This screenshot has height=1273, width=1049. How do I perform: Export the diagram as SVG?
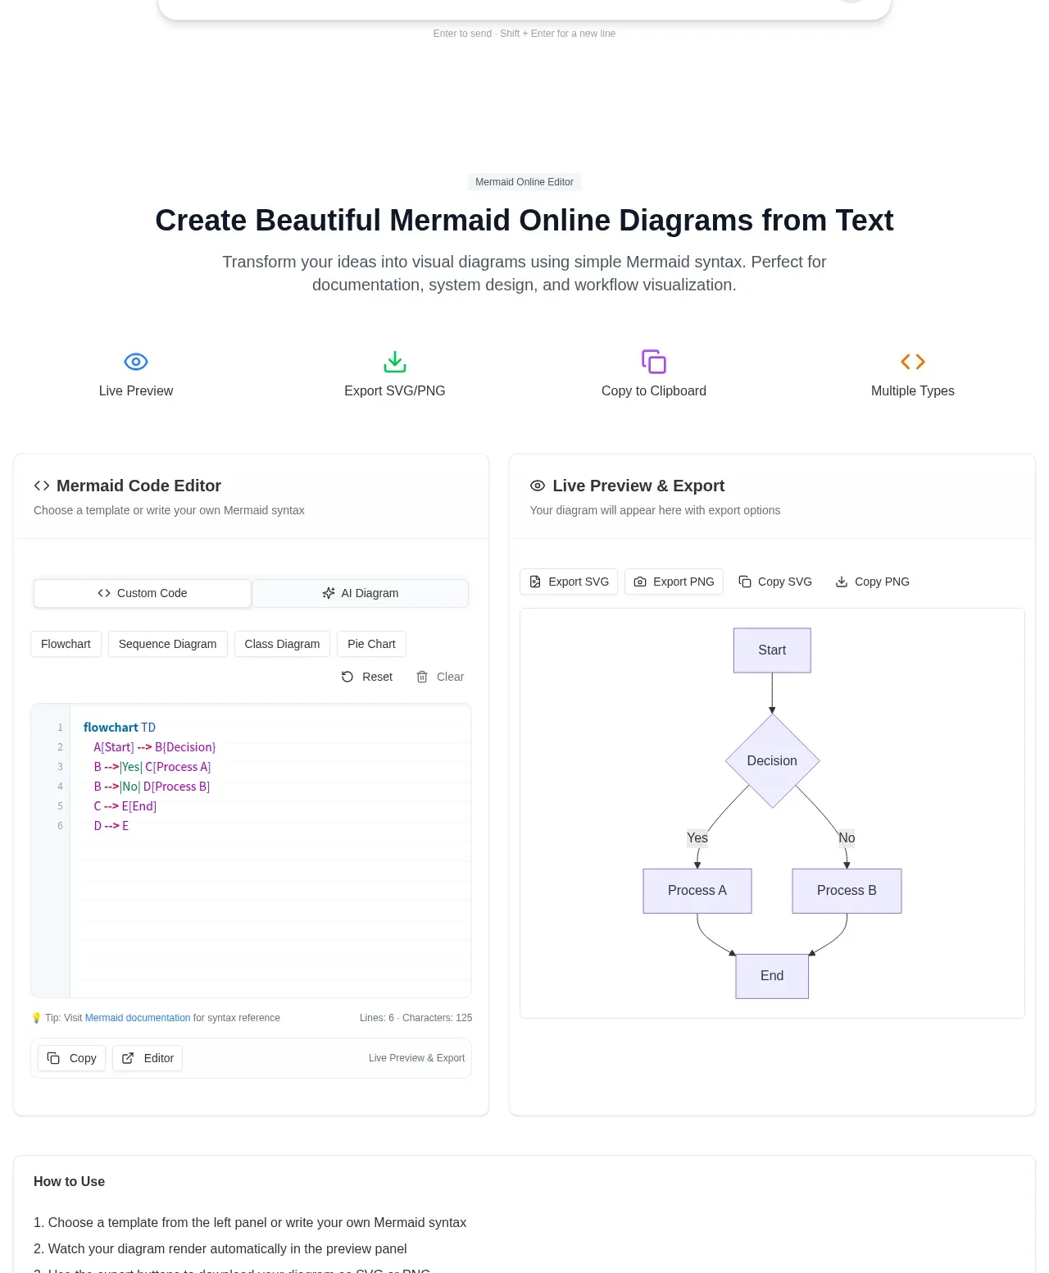[569, 582]
